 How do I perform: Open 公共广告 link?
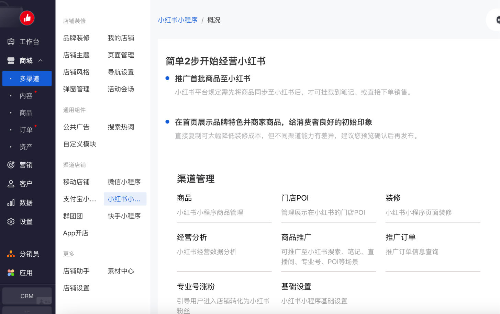76,127
